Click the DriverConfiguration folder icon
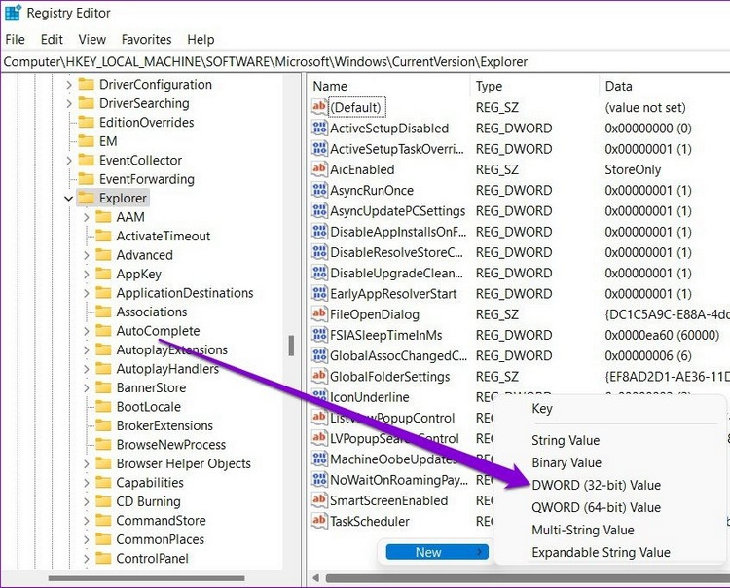This screenshot has height=588, width=730. tap(86, 85)
